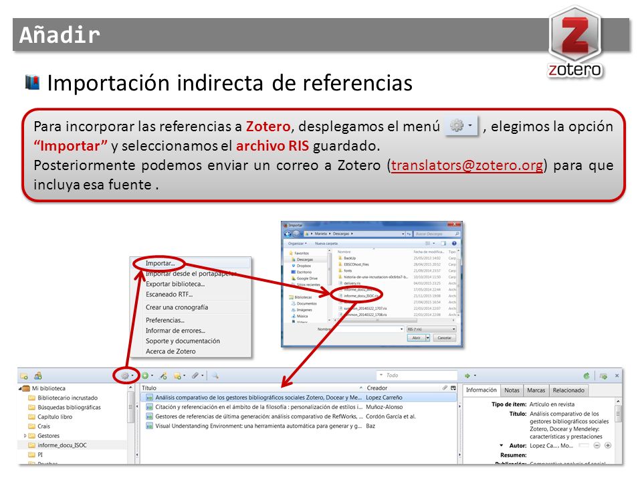Click the Back arrow in Importar dialog
642x482 pixels.
[288, 234]
